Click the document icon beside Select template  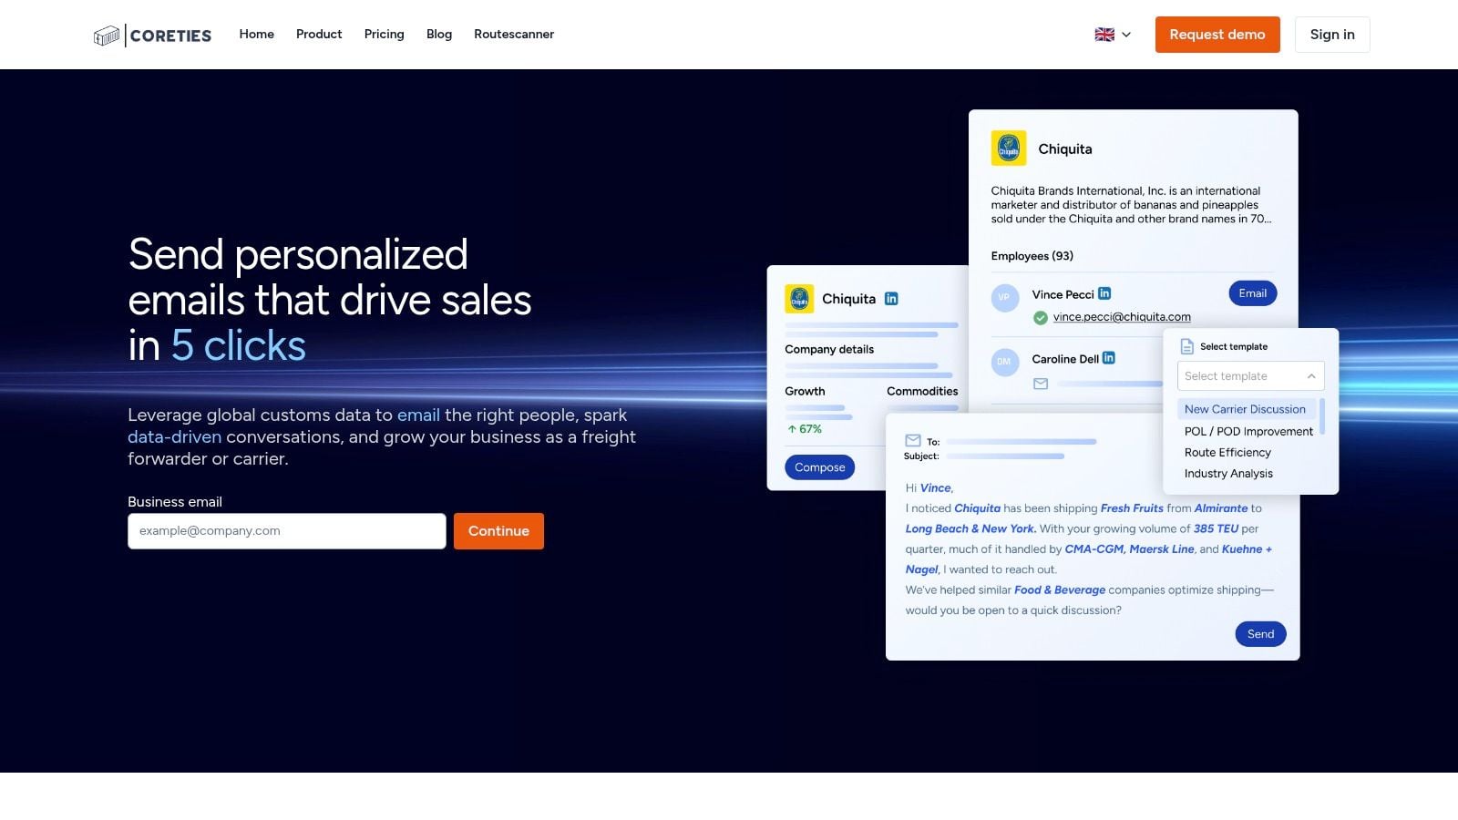point(1187,346)
